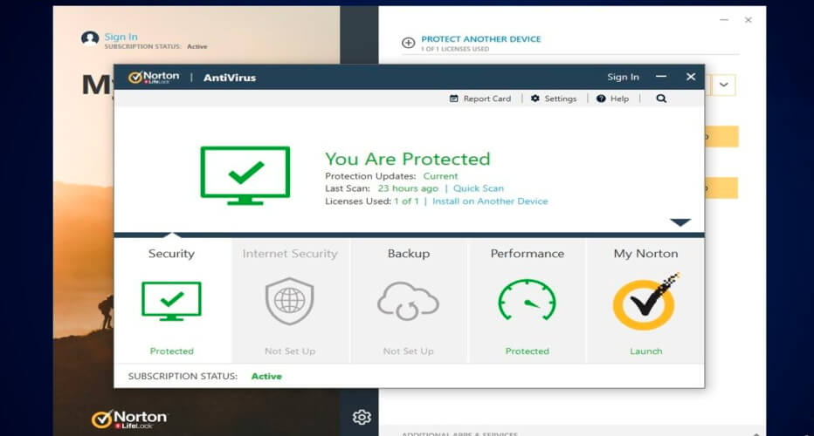This screenshot has height=436, width=814.
Task: Click Not Set Up under Backup
Action: [408, 351]
